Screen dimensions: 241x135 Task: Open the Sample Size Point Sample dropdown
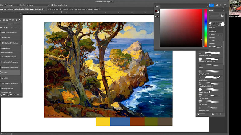coord(11,5)
